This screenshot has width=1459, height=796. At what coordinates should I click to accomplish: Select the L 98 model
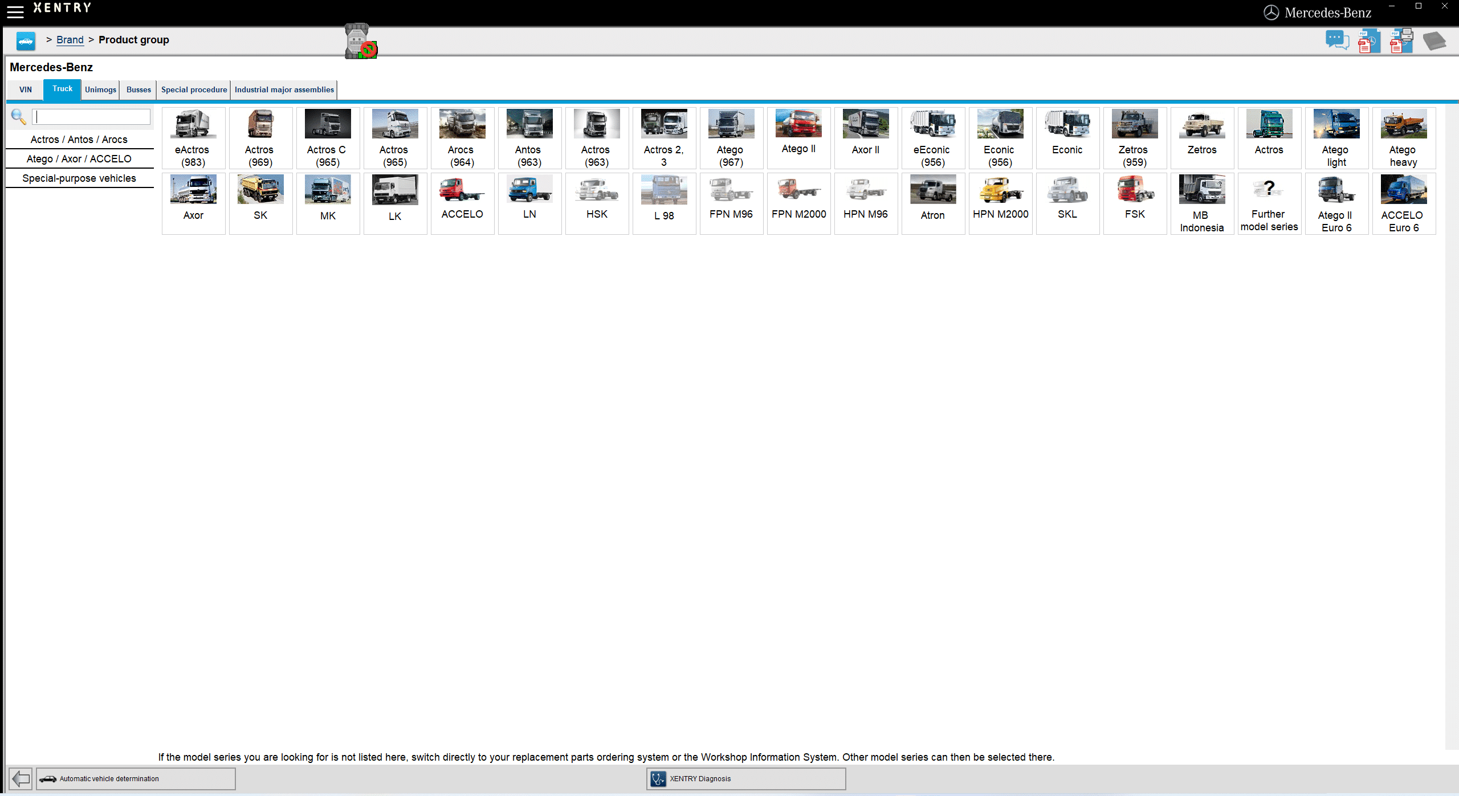[x=664, y=203]
